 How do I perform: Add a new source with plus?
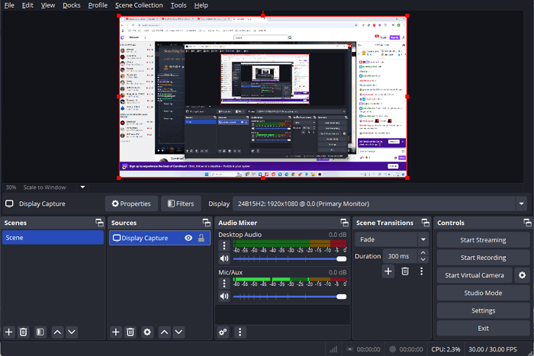pyautogui.click(x=116, y=332)
